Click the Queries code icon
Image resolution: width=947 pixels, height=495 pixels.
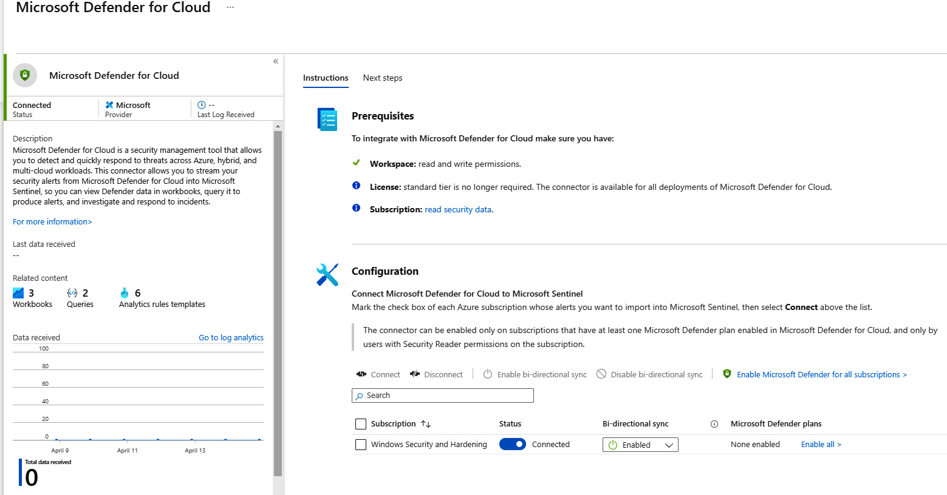[x=72, y=293]
